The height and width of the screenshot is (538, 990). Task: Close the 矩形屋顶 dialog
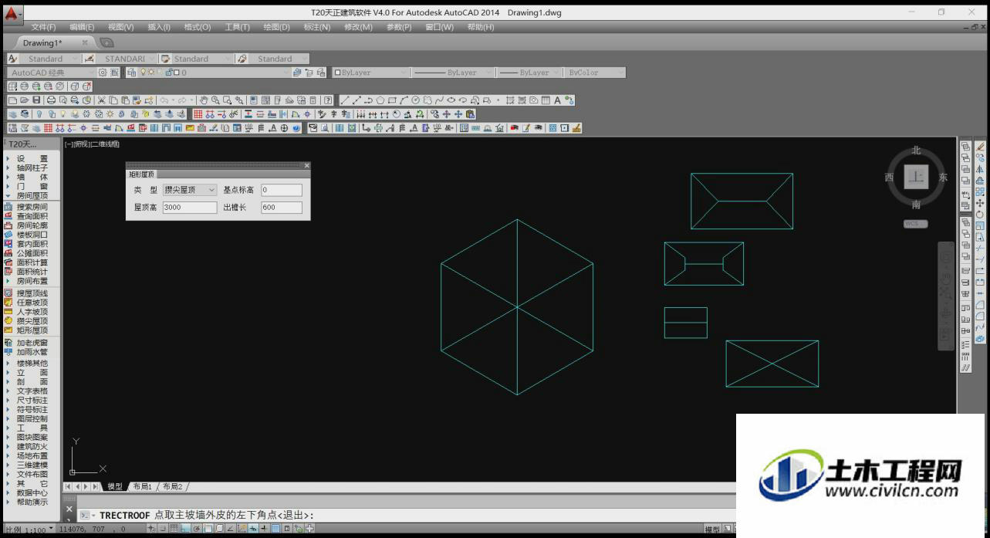(x=306, y=165)
